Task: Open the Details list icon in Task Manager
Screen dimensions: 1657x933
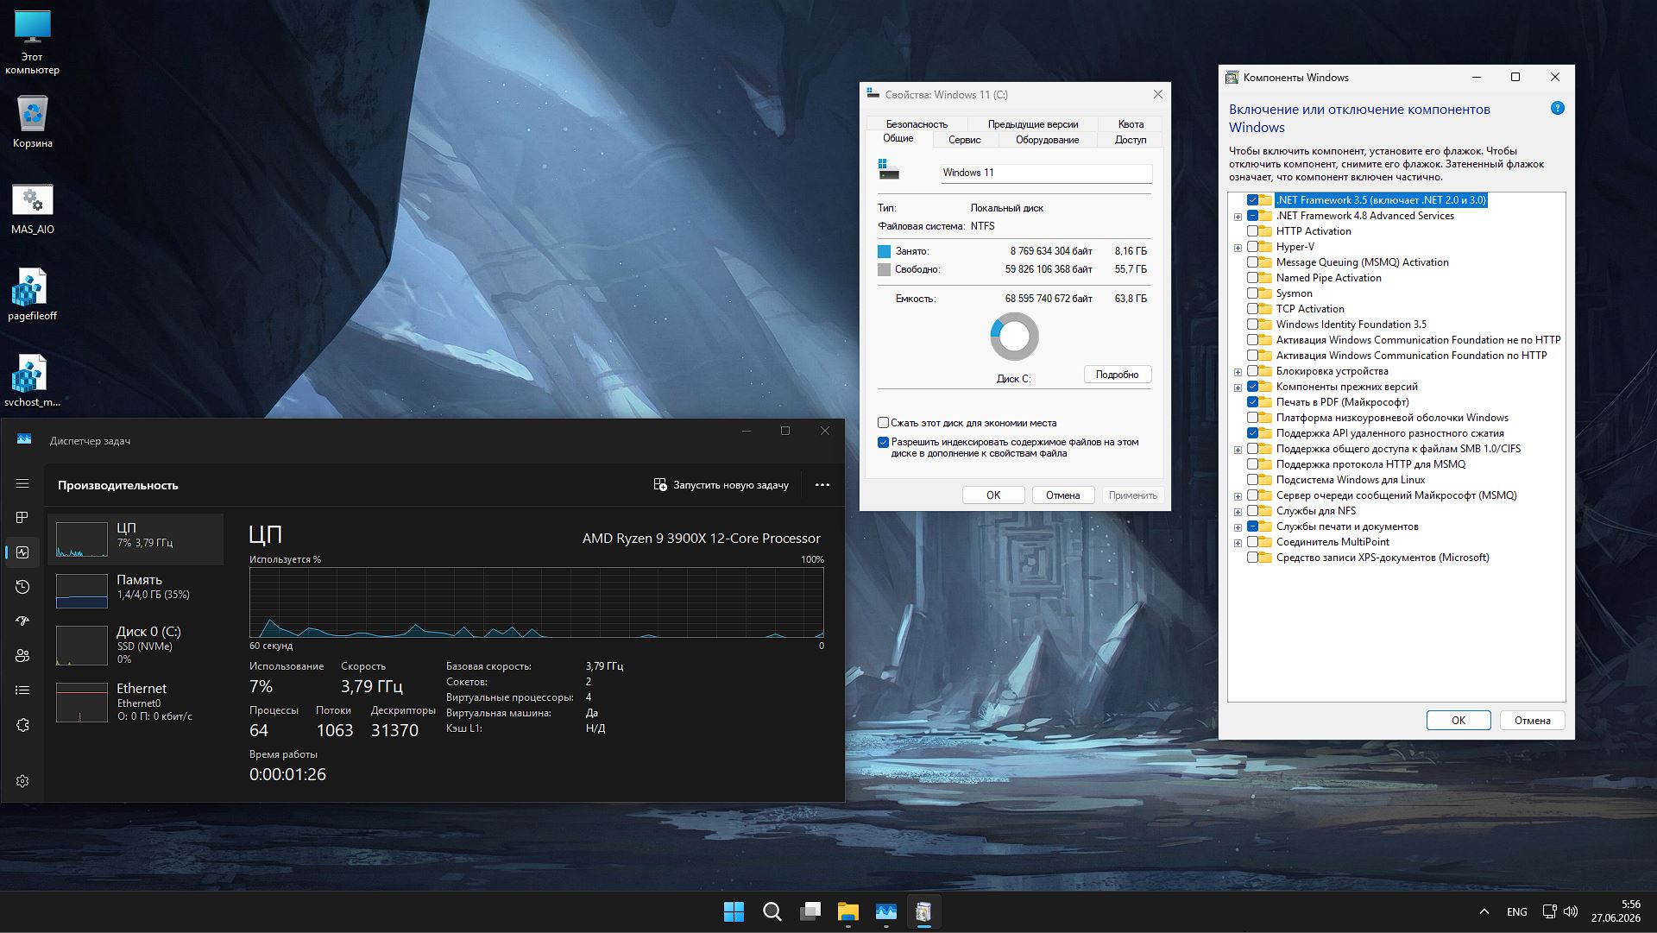Action: point(22,690)
